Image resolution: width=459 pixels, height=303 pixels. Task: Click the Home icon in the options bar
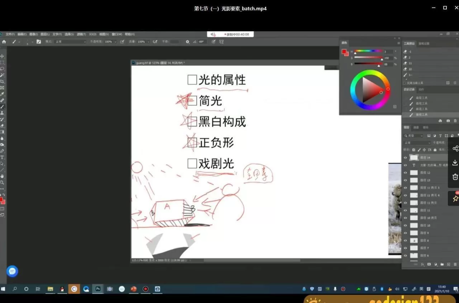click(x=4, y=41)
